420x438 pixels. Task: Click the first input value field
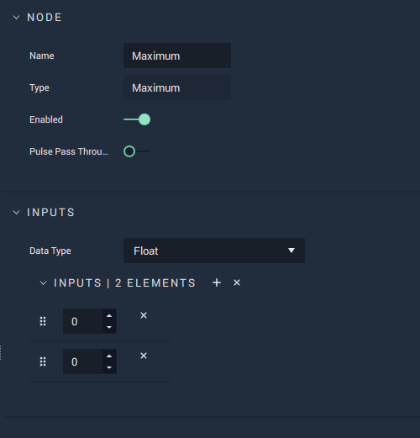(x=83, y=321)
